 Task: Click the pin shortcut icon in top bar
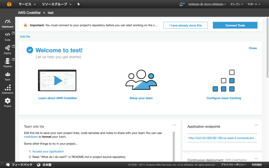(78, 4)
